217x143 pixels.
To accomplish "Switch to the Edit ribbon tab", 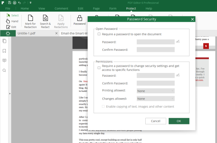I will pos(81,9).
